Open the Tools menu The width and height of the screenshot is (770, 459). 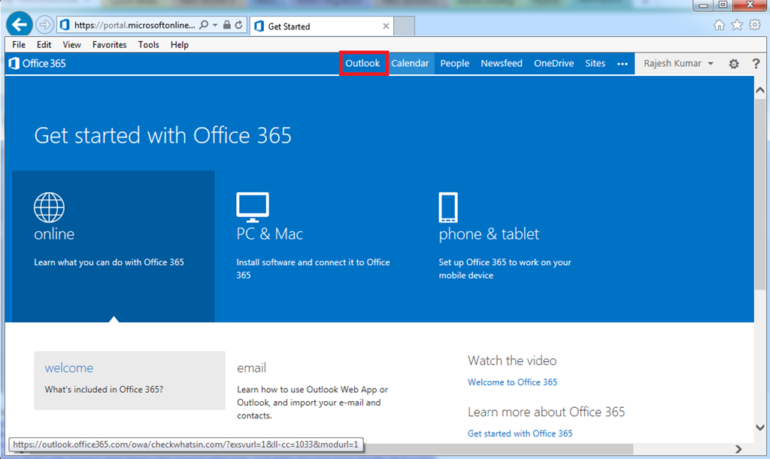coord(148,44)
